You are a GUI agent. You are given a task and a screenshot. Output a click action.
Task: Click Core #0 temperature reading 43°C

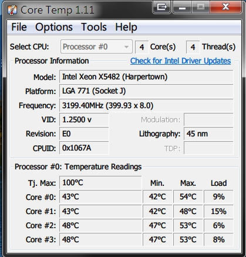[100, 196]
